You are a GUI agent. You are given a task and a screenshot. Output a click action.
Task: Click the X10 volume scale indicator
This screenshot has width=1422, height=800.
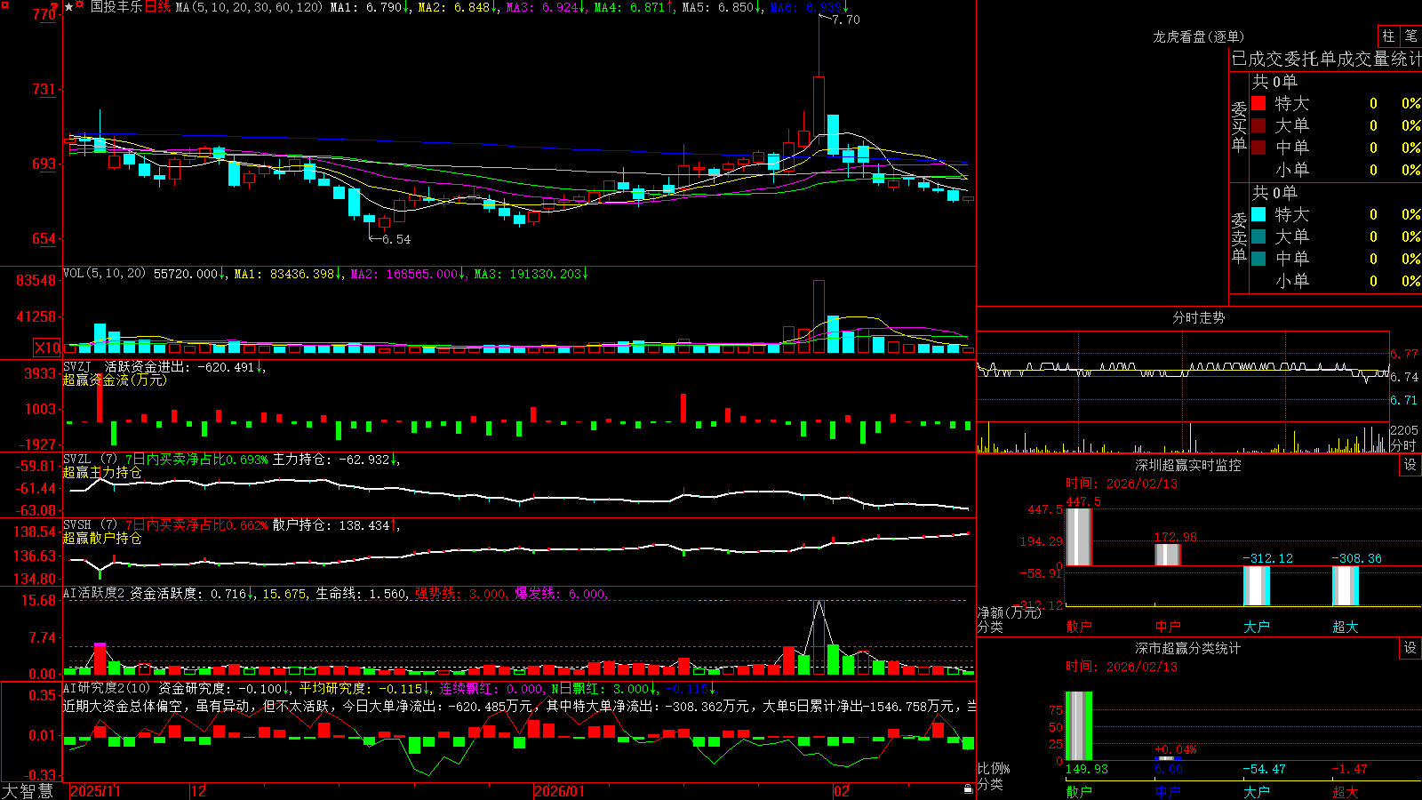tap(47, 348)
